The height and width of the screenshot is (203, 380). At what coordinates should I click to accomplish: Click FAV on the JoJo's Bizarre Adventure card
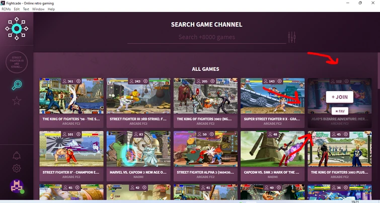pos(340,112)
